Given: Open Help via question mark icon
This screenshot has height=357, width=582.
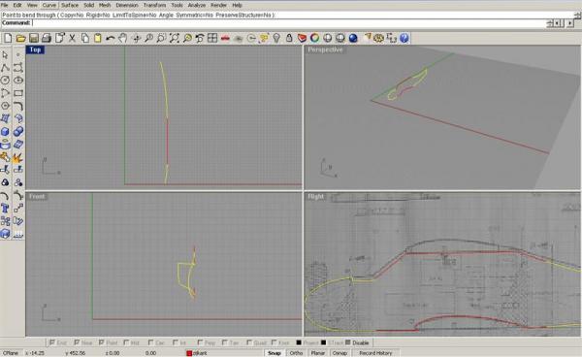Looking at the screenshot, I should click(x=404, y=38).
